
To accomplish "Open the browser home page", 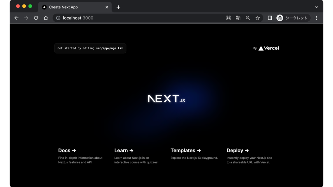I will click(46, 18).
